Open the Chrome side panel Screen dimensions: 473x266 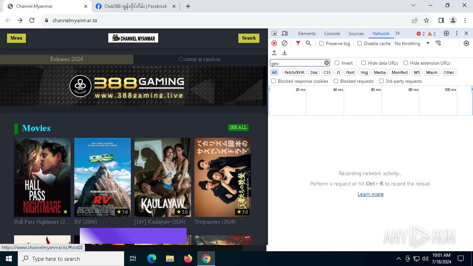point(441,20)
